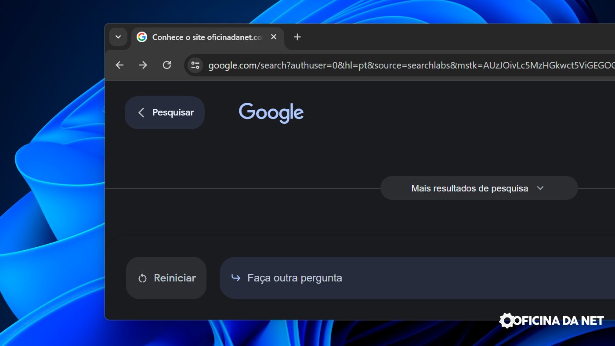Screen dimensions: 615x346
Task: Click the Oficina da Net gear logo
Action: click(507, 321)
